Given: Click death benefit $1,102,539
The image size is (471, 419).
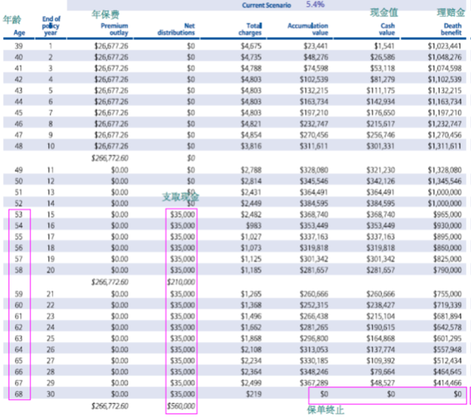Looking at the screenshot, I should pyautogui.click(x=444, y=79).
